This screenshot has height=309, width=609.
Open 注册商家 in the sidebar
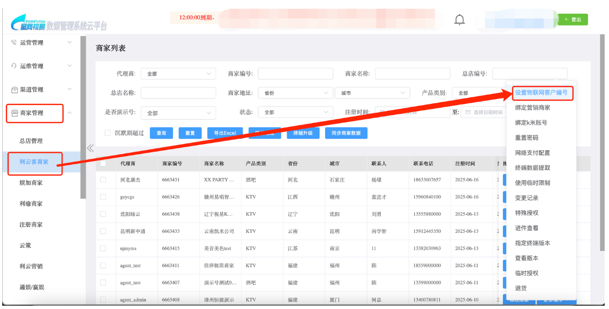click(x=31, y=225)
